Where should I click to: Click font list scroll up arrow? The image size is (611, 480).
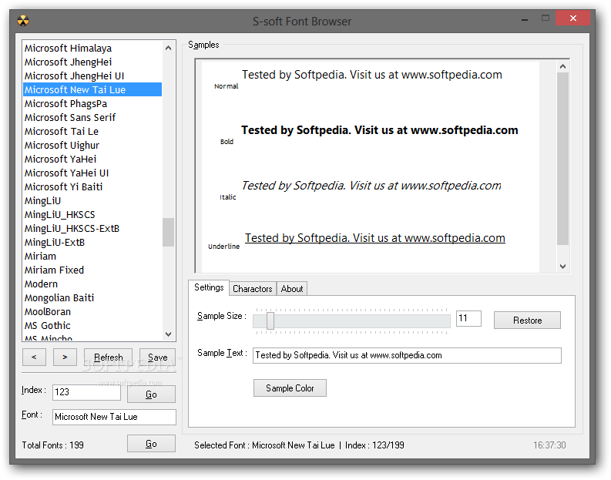point(168,49)
